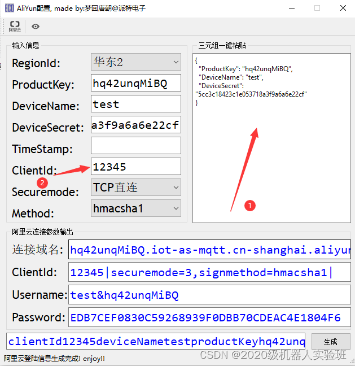The height and width of the screenshot is (366, 355).
Task: Minimize the AliYun配置 window
Action: click(x=292, y=8)
